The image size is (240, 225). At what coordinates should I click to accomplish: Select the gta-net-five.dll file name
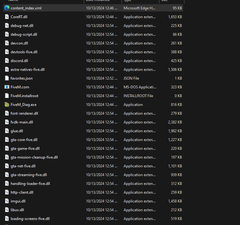click(x=23, y=166)
